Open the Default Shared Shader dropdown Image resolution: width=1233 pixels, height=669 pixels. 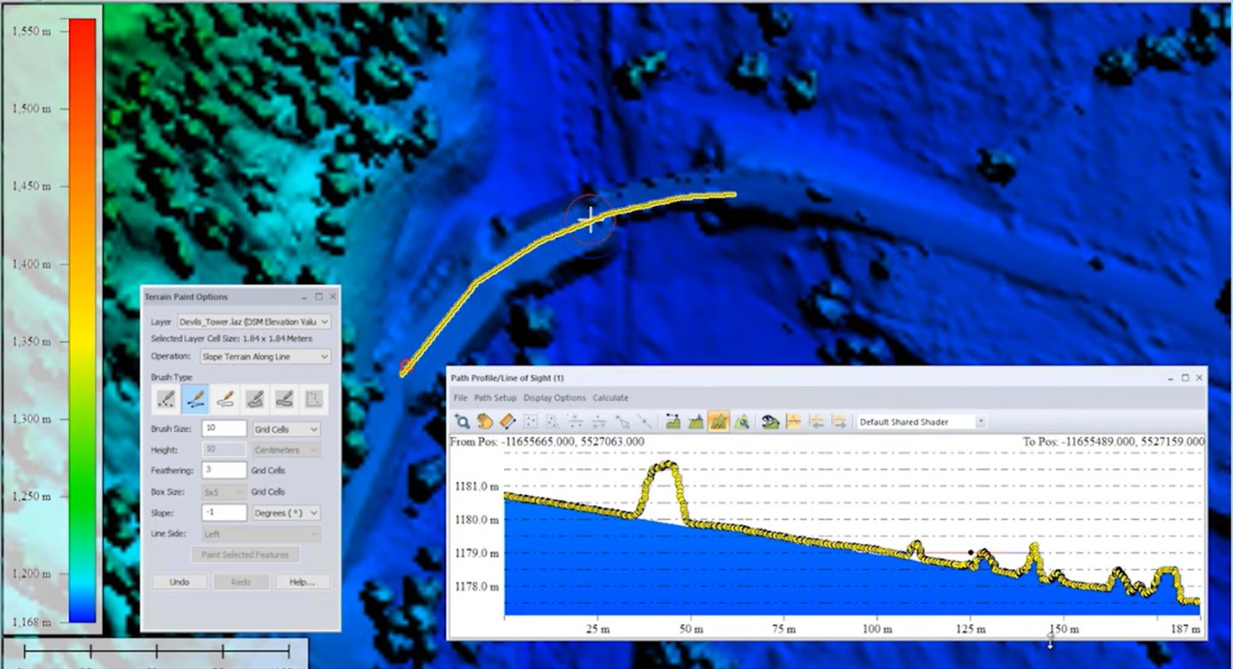coord(921,422)
